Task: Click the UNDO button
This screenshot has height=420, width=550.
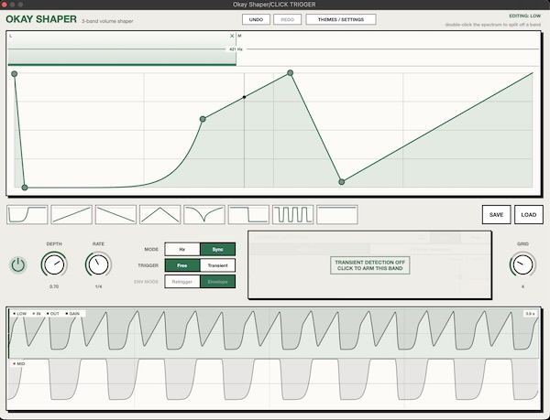Action: click(256, 19)
